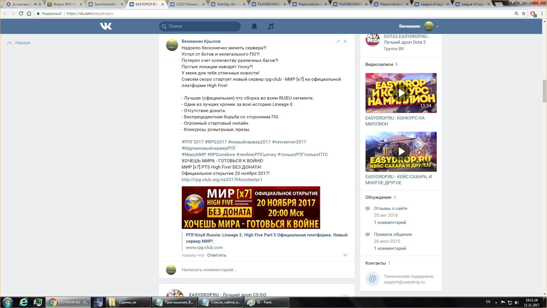Click Ответить reply link
The height and width of the screenshot is (308, 547).
point(217,255)
